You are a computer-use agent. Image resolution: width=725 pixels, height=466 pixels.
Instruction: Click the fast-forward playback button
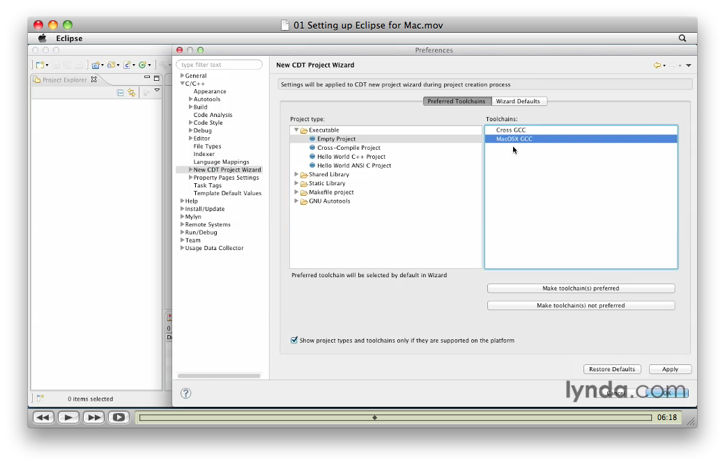[93, 417]
